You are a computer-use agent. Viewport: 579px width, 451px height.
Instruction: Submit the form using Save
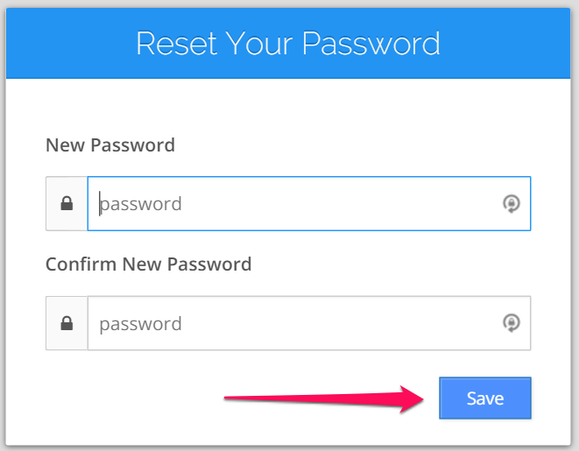click(x=484, y=398)
